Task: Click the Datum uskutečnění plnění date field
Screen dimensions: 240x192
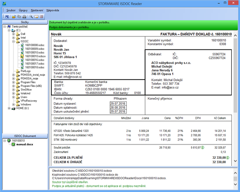Action: click(x=118, y=111)
